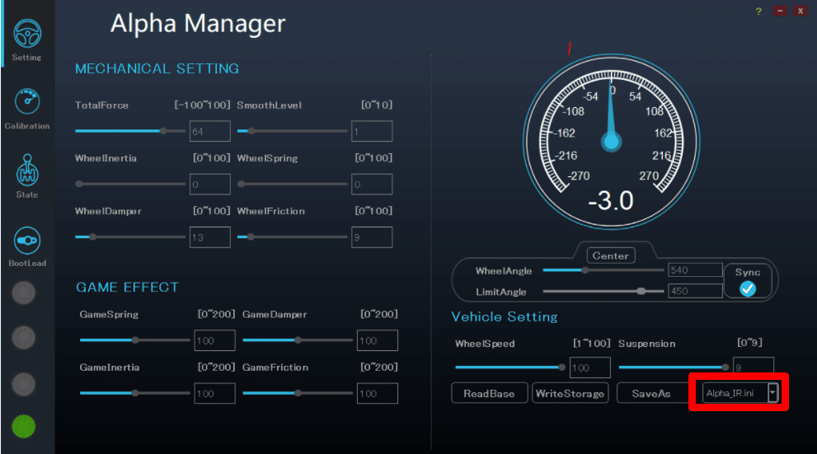Screen dimensions: 817x454
Task: Click the WheelDamper value field
Action: [210, 237]
